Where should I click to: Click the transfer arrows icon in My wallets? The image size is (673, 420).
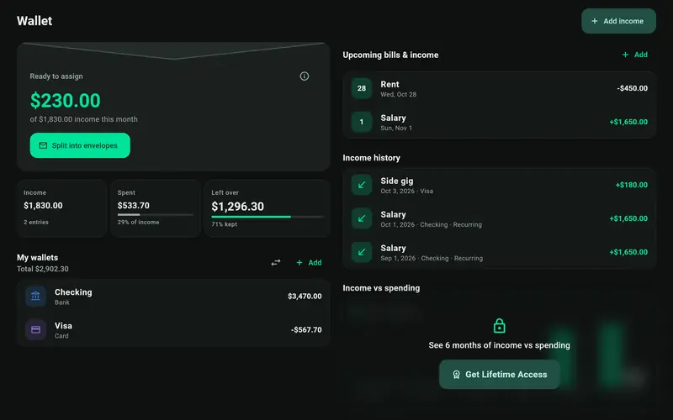coord(276,262)
